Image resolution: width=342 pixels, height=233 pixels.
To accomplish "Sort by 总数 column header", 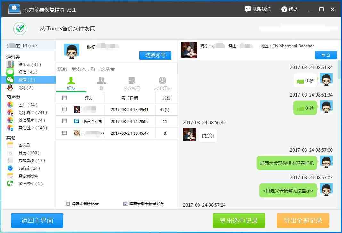I will click(x=167, y=98).
